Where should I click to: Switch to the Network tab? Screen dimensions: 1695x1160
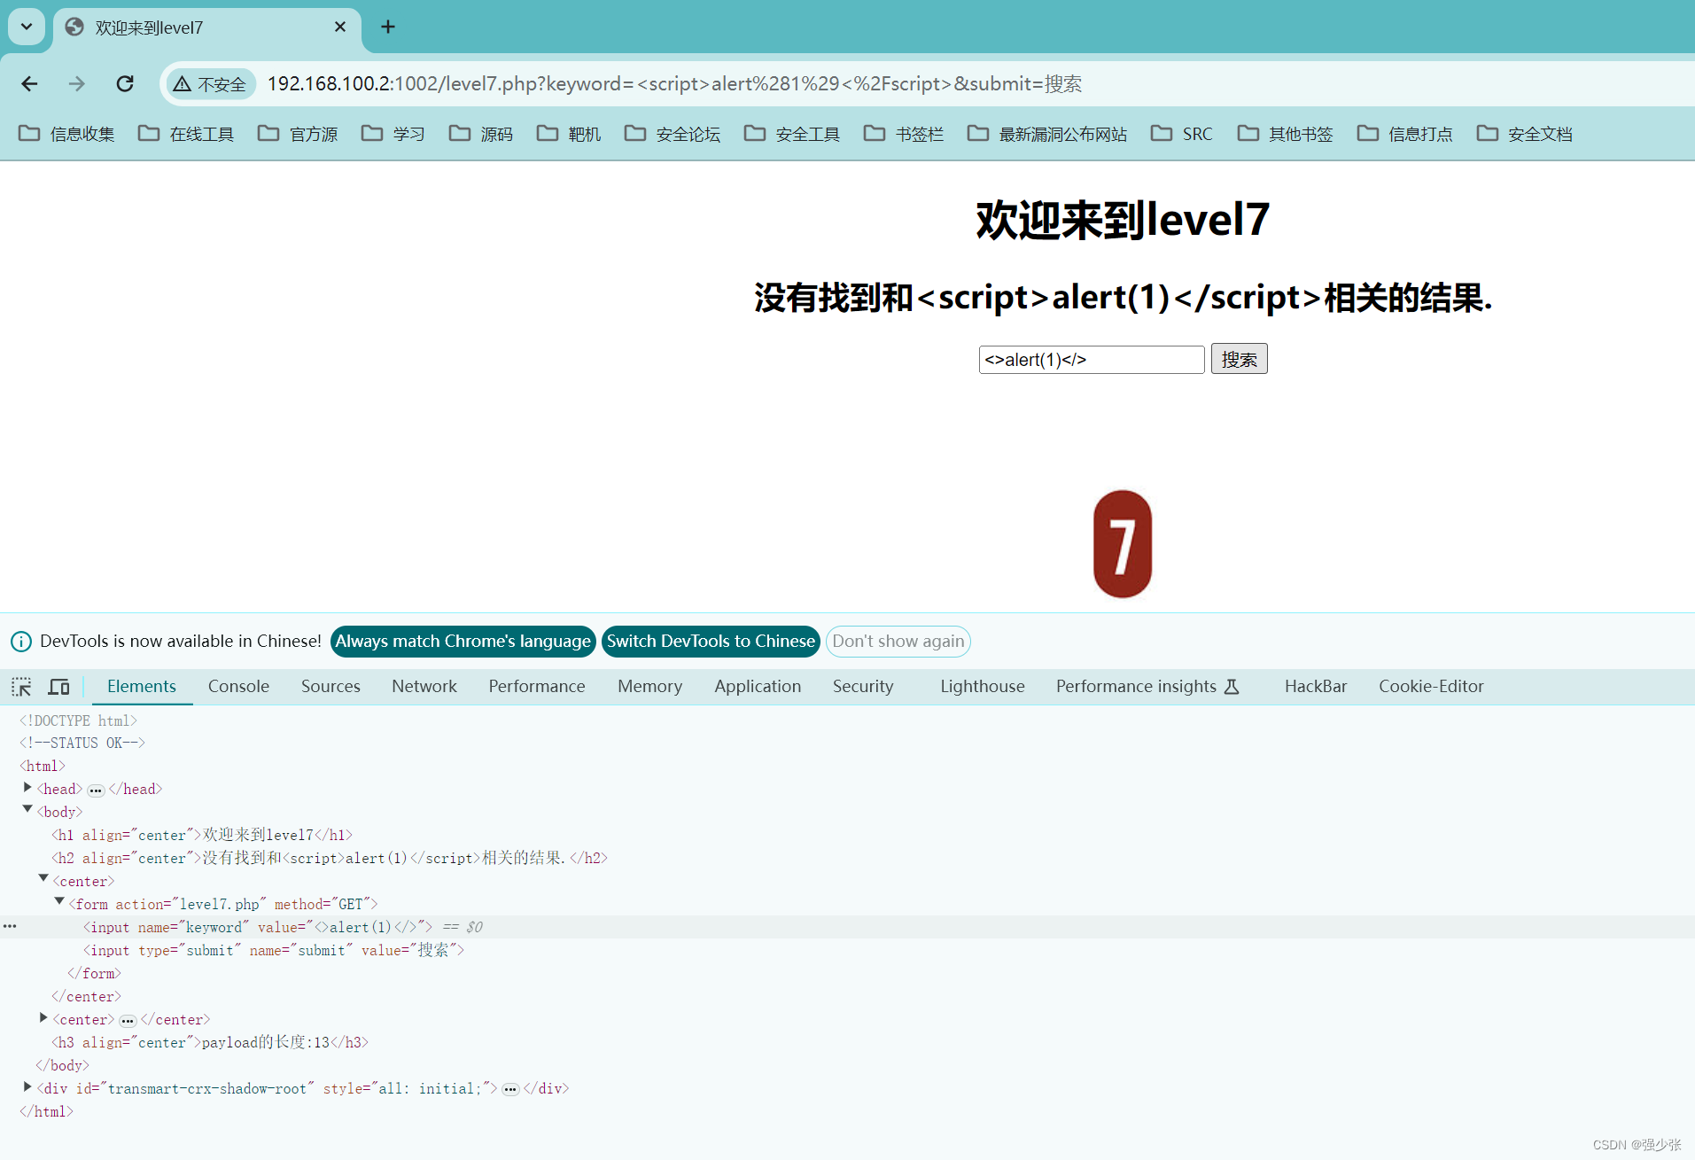[x=424, y=687]
